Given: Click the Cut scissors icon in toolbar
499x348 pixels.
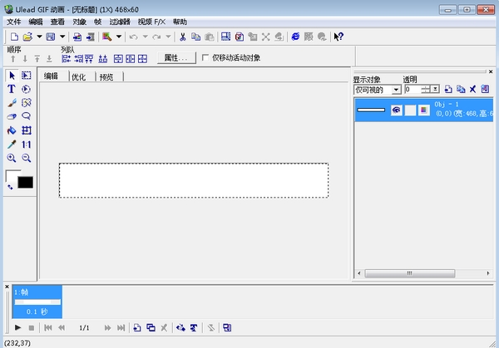Looking at the screenshot, I should tap(183, 37).
